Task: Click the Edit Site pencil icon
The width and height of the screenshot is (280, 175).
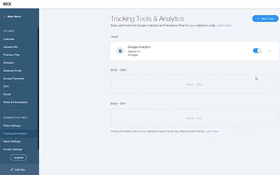Action: pyautogui.click(x=12, y=170)
